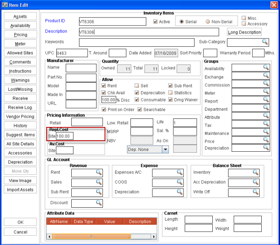280x245 pixels.
Task: Open the Price group lookup magnifier
Action: tap(266, 140)
